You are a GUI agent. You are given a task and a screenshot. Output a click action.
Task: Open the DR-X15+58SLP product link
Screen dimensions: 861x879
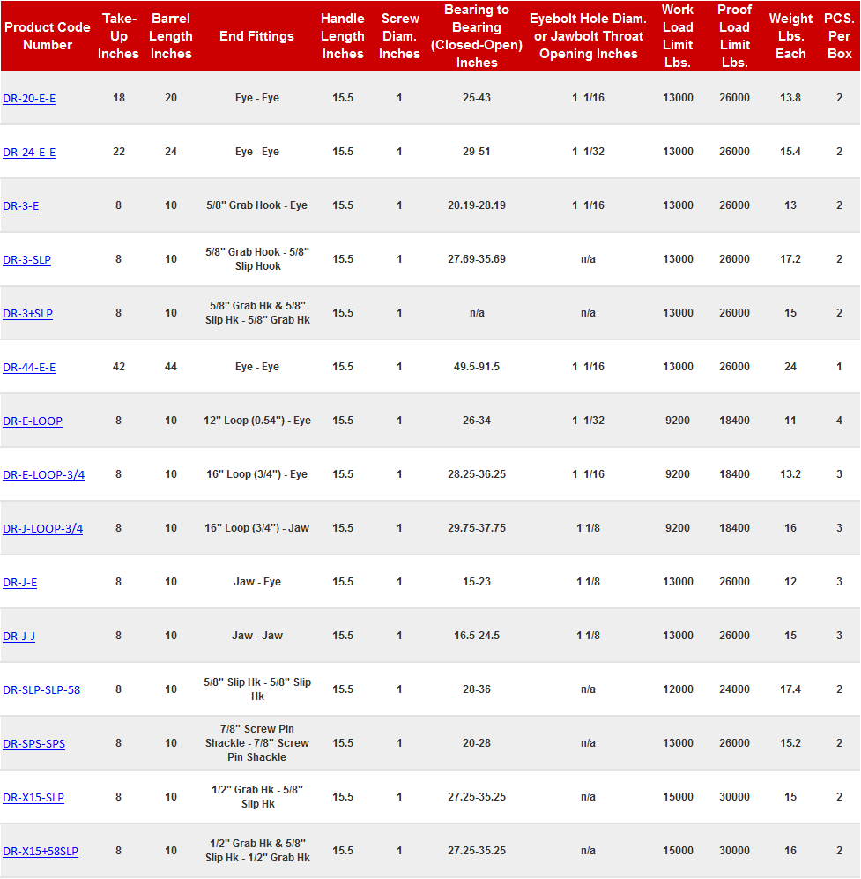(x=41, y=851)
